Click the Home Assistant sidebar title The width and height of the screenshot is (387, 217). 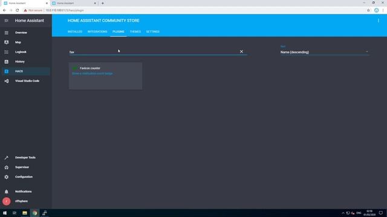click(x=30, y=20)
